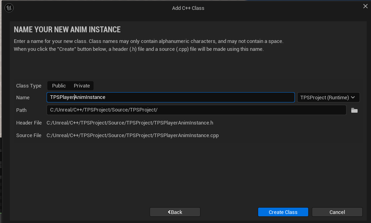Image resolution: width=371 pixels, height=223 pixels.
Task: Click the Name field with TPSPlayerAnimInstance
Action: pos(171,97)
